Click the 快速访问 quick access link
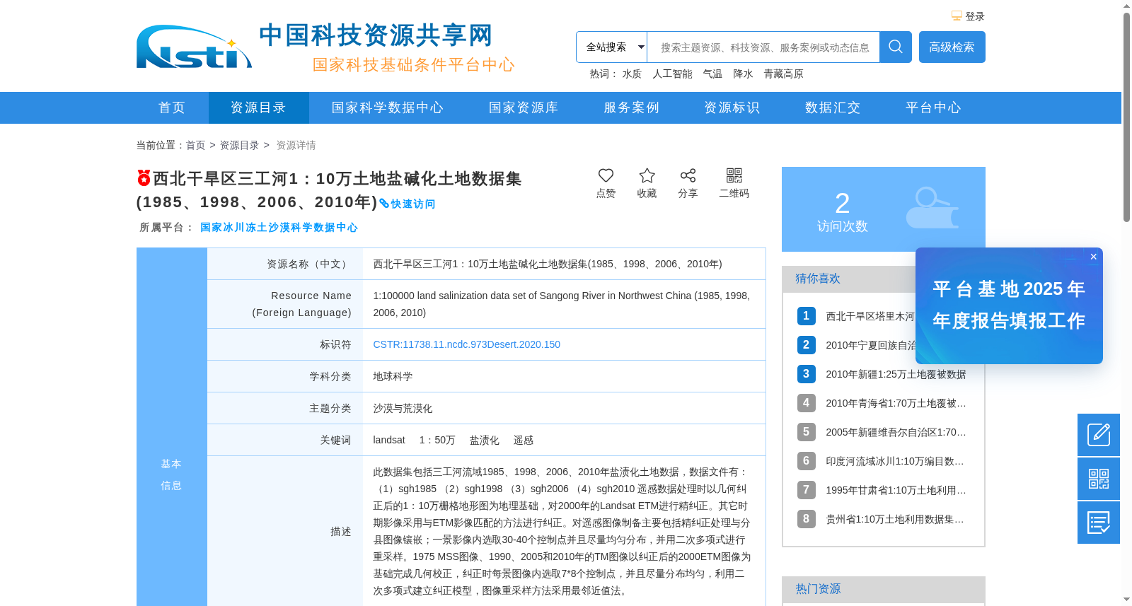Screen dimensions: 1132x606 coord(408,204)
